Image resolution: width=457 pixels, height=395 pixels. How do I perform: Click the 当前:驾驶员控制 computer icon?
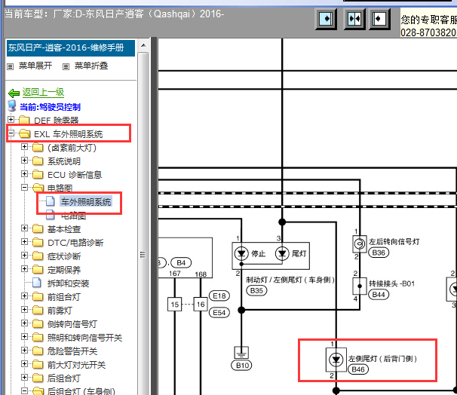[x=12, y=106]
